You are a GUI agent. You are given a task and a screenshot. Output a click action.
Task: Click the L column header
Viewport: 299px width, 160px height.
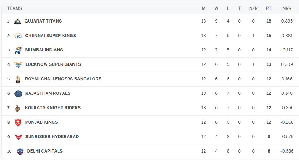tap(228, 8)
